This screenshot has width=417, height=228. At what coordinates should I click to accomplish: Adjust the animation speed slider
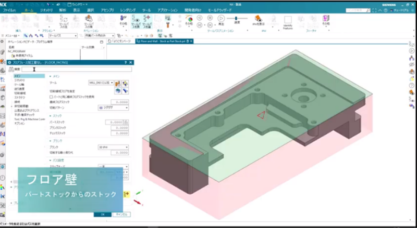click(237, 18)
